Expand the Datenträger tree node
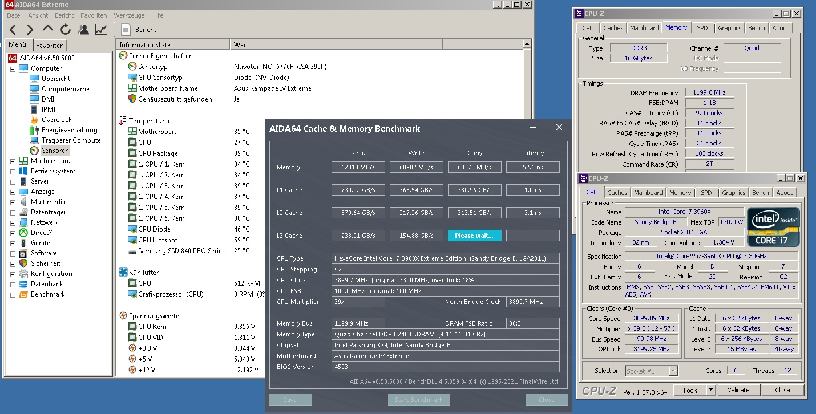 [13, 212]
